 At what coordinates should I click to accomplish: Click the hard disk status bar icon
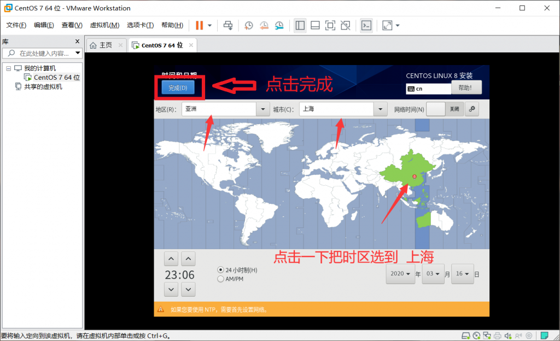click(x=466, y=336)
